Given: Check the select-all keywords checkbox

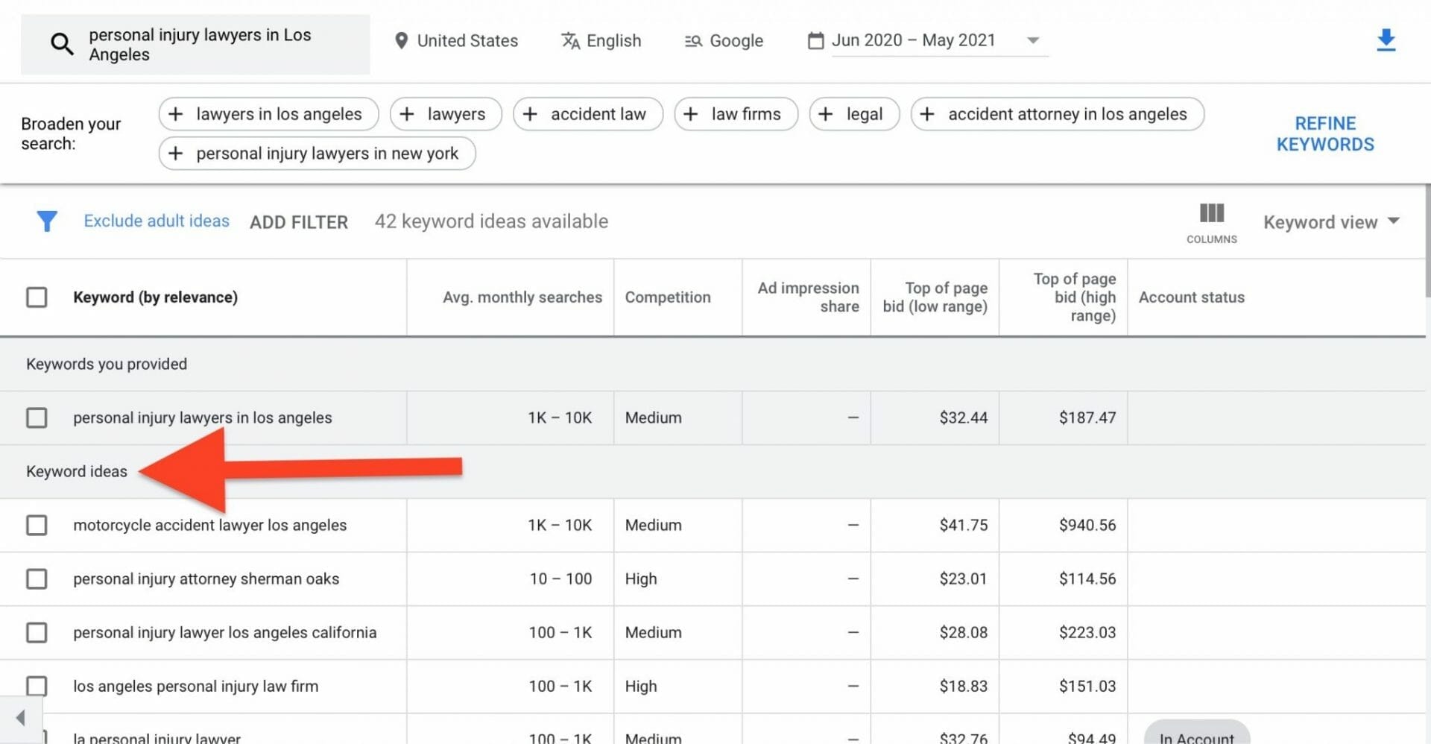Looking at the screenshot, I should click(37, 297).
